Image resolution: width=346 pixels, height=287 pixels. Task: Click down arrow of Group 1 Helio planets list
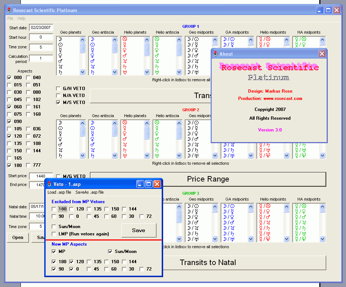tap(147, 72)
